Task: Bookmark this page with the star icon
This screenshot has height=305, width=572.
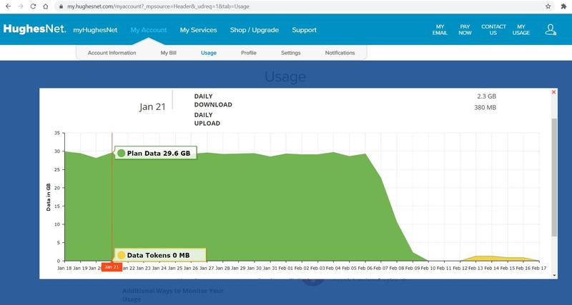Action: (x=548, y=6)
